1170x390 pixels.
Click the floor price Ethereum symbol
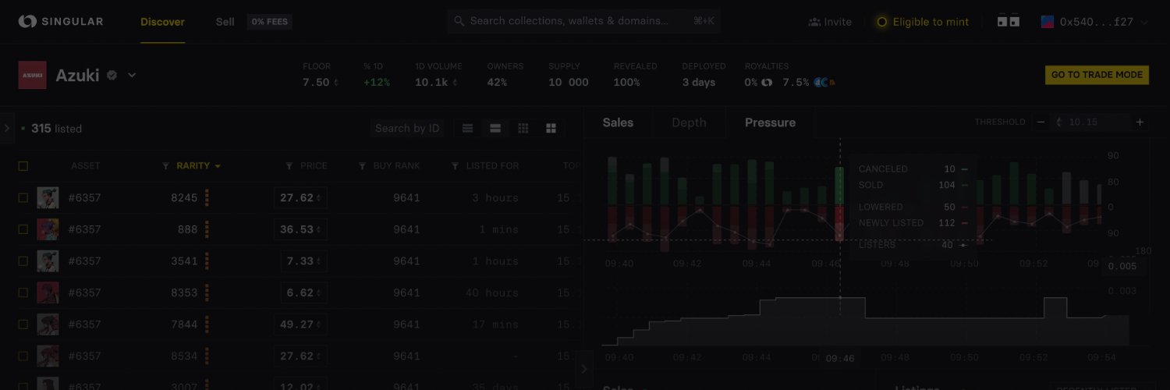(x=336, y=82)
